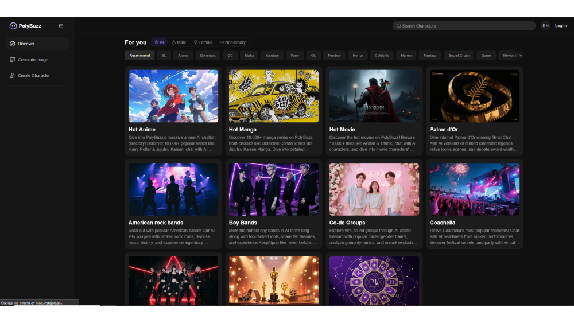Click the PolyBuzz logo icon
The image size is (574, 323).
pyautogui.click(x=13, y=26)
